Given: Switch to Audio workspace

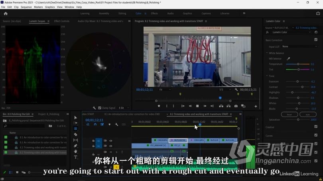Looking at the screenshot, I should (x=170, y=14).
